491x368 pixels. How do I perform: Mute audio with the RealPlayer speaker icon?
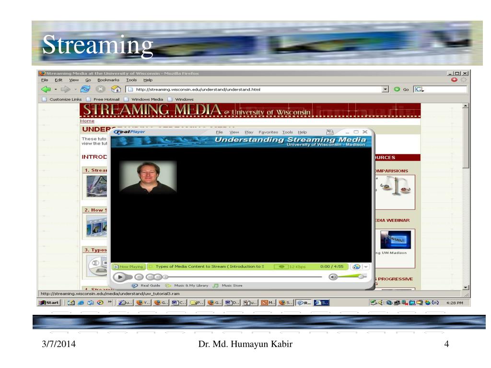pyautogui.click(x=333, y=277)
